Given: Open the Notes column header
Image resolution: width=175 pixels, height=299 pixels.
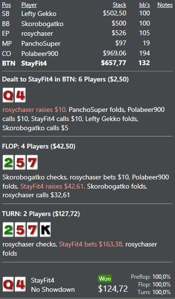Looking at the screenshot, I should point(165,5).
